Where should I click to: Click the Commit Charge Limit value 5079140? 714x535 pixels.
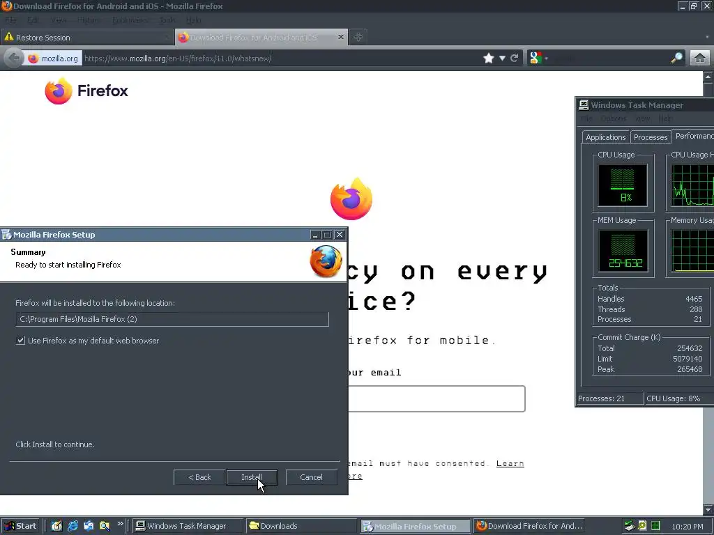click(687, 359)
